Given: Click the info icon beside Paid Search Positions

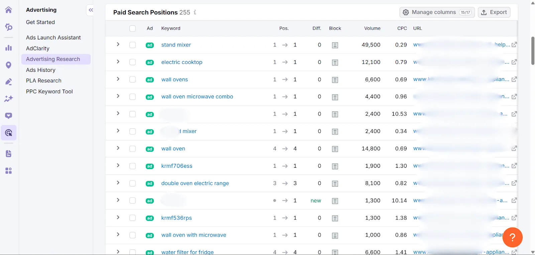Looking at the screenshot, I should [x=195, y=12].
